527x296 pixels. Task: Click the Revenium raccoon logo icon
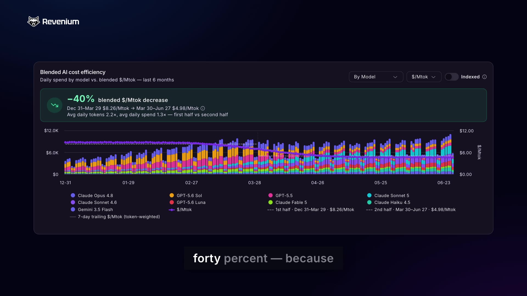click(x=33, y=21)
